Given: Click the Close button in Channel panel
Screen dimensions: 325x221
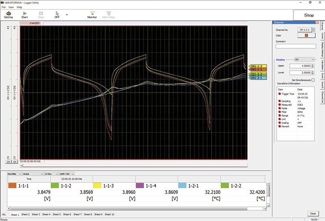Looking at the screenshot, I should [x=313, y=214].
